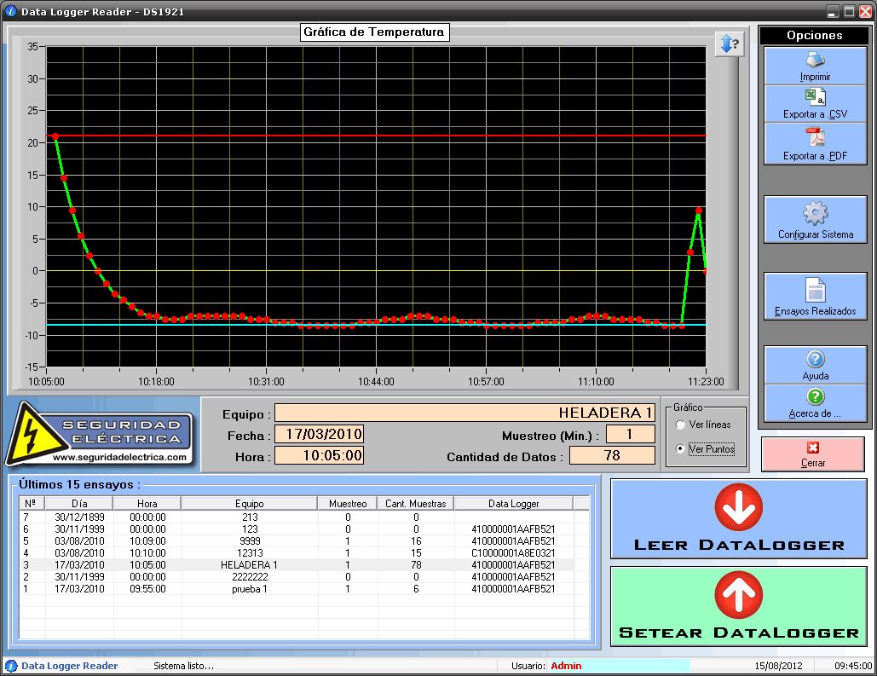Click the Ayuda question mark icon
The height and width of the screenshot is (676, 877).
[x=815, y=360]
